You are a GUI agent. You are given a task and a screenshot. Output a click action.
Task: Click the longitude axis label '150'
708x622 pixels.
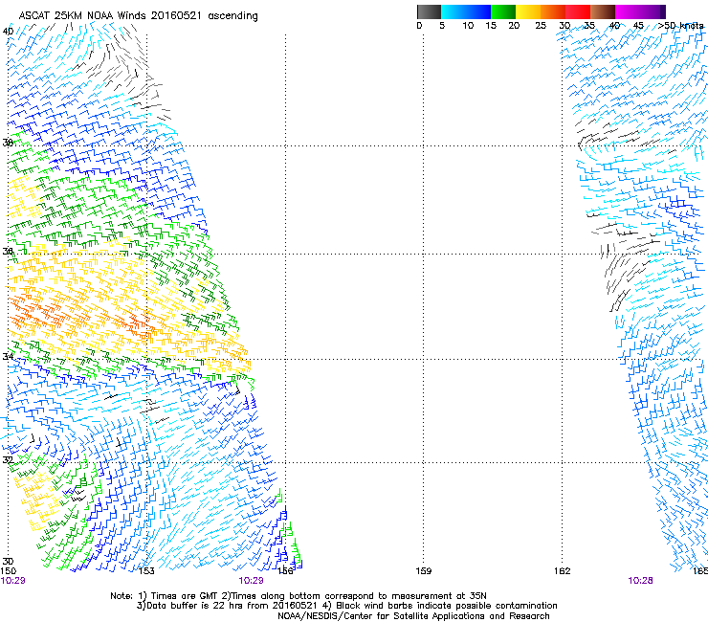coord(8,571)
